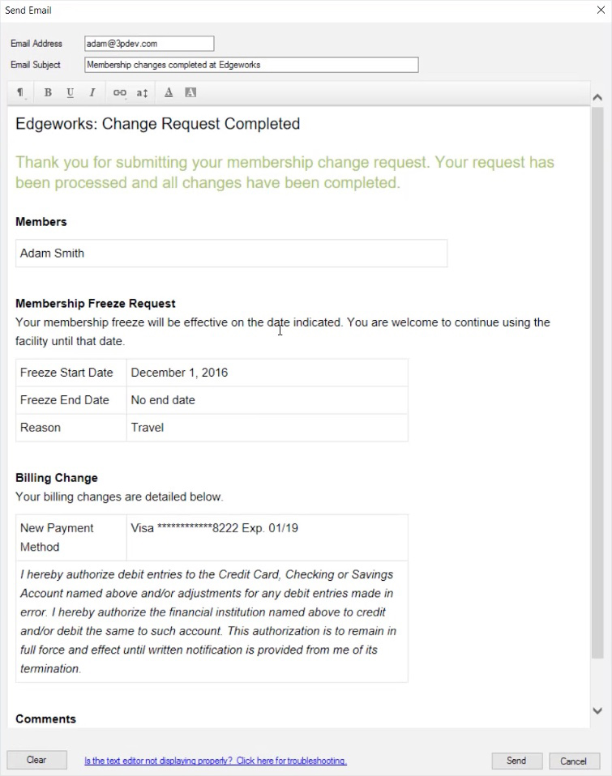Click the green thank-you paragraph
Viewport: 612px width, 776px height.
285,173
